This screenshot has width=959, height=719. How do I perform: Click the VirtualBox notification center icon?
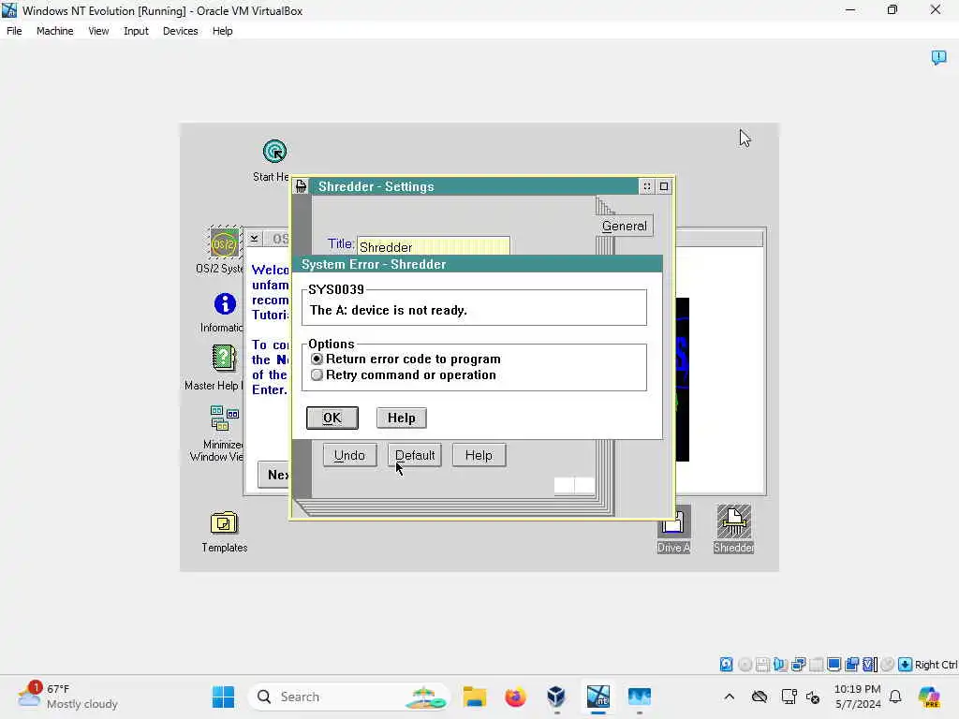click(x=938, y=57)
